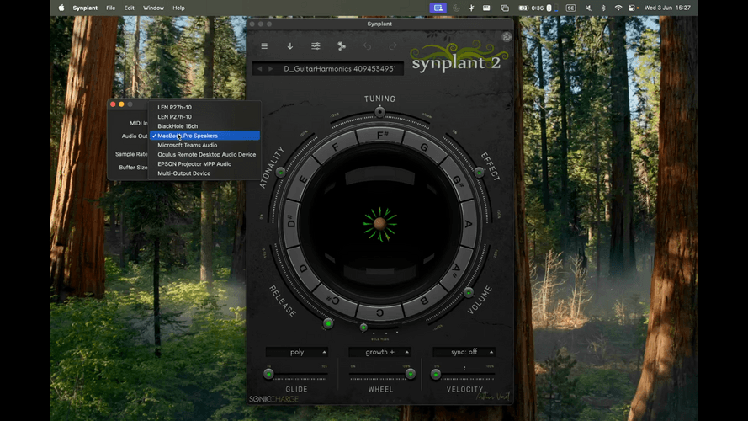The height and width of the screenshot is (421, 748).
Task: Go to the previous patch arrow
Action: coord(259,69)
